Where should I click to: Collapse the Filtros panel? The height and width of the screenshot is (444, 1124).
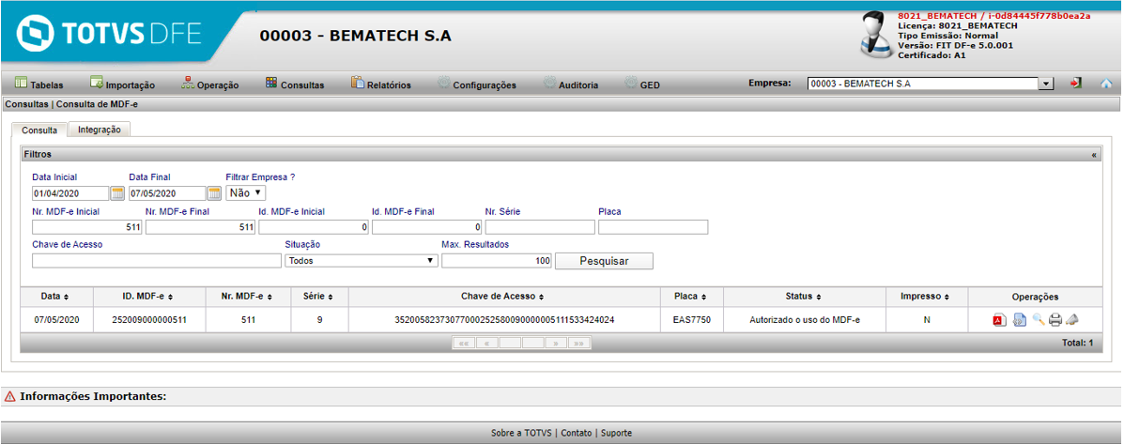pyautogui.click(x=1094, y=155)
